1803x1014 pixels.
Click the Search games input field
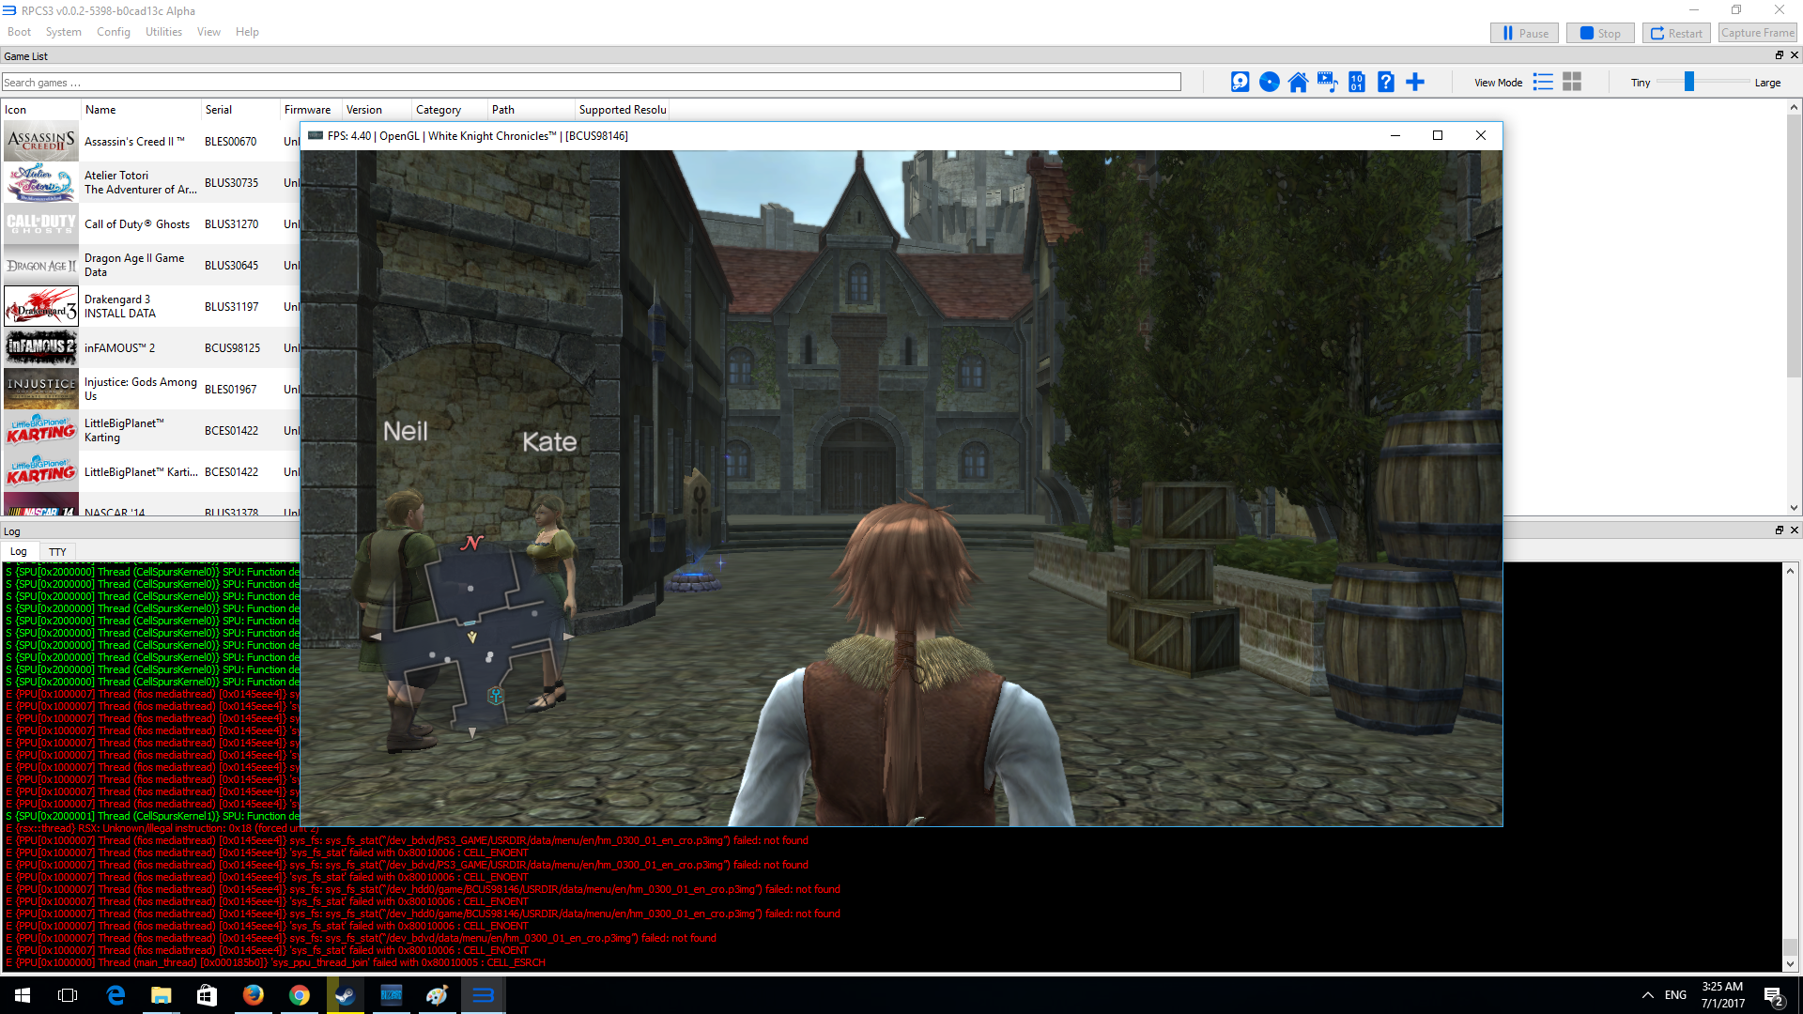pos(592,83)
